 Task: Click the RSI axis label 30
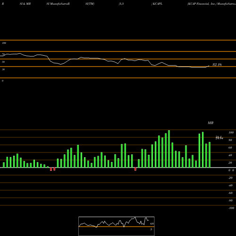click(3, 69)
